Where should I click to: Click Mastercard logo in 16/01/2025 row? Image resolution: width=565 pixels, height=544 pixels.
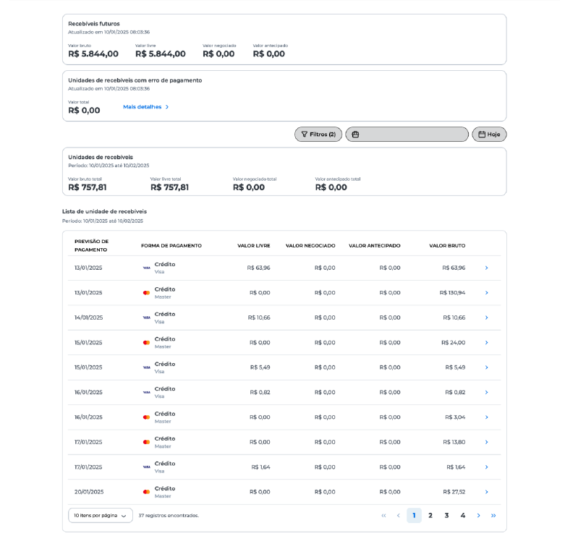(x=146, y=417)
